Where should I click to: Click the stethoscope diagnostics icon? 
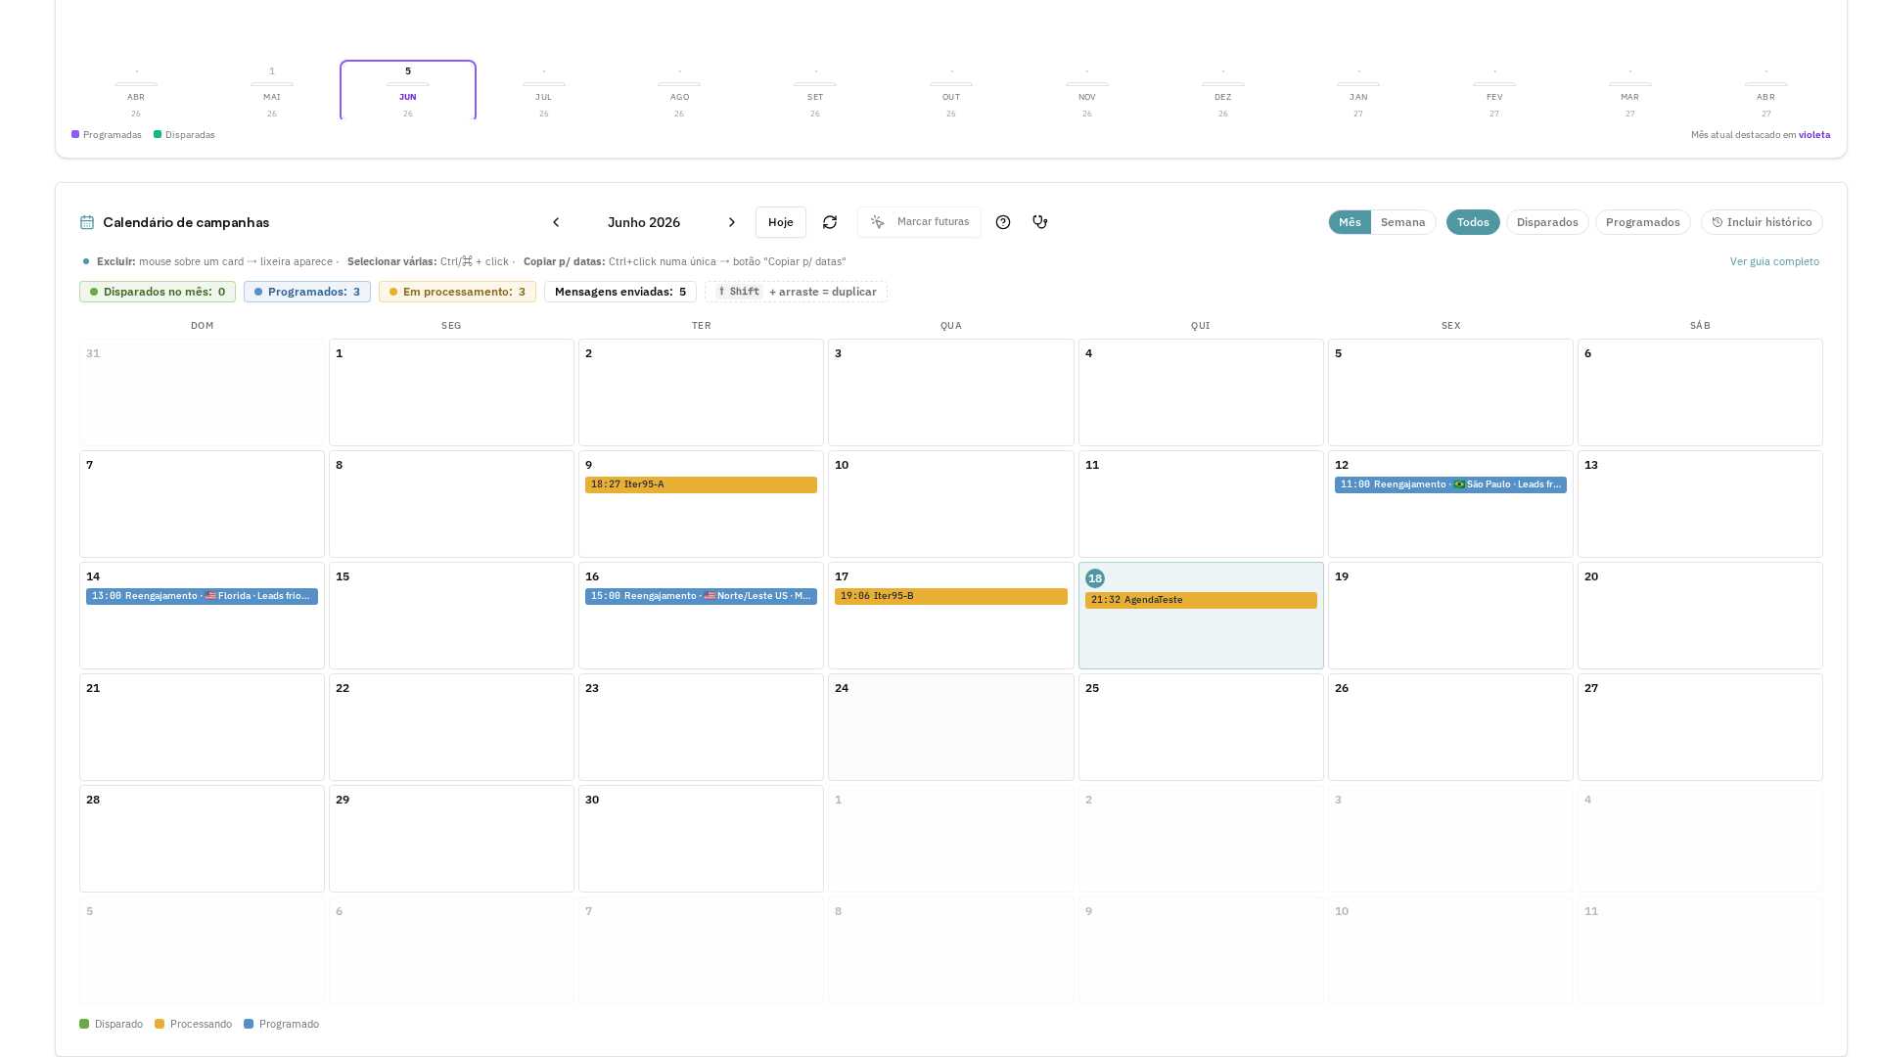pyautogui.click(x=1040, y=222)
